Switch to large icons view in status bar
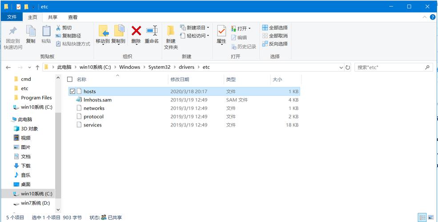 431,217
